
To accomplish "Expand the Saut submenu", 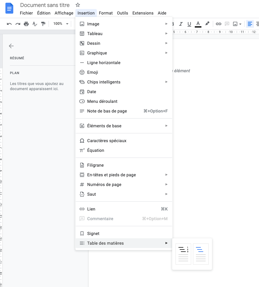I will [x=124, y=194].
